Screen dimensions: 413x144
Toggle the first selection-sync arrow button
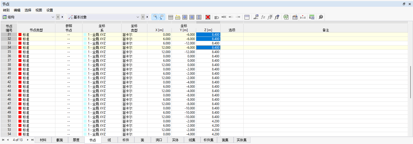pos(155,17)
